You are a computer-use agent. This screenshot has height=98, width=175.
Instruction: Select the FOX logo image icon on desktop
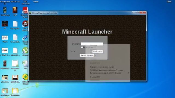pyautogui.click(x=5, y=50)
